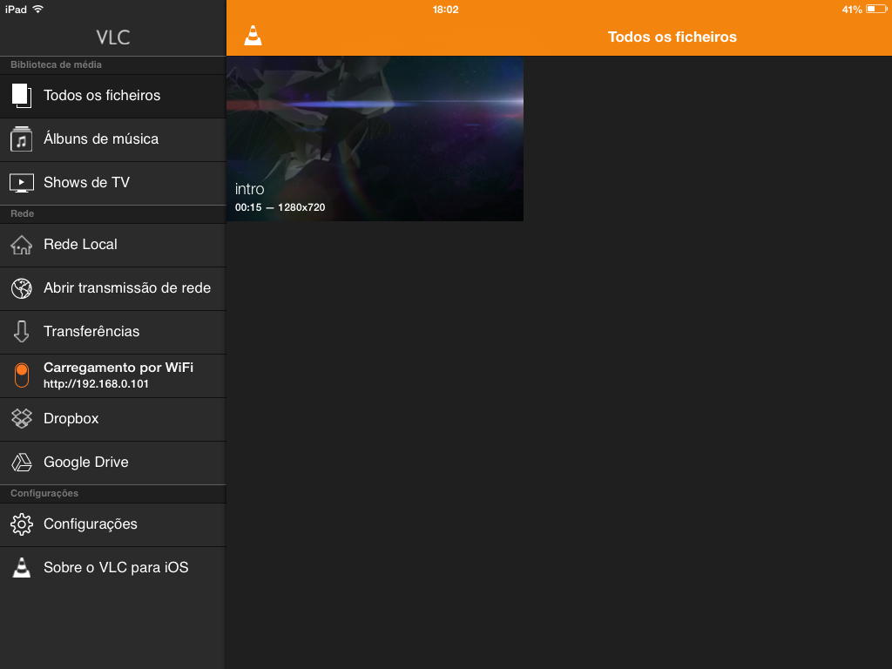892x669 pixels.
Task: Click the globe icon for network stream
Action: pyautogui.click(x=22, y=288)
